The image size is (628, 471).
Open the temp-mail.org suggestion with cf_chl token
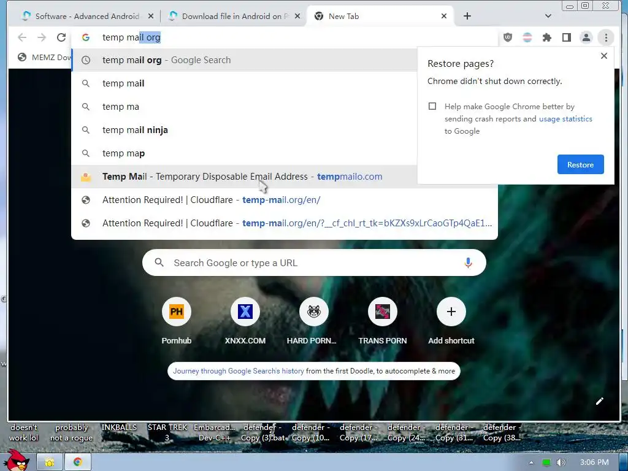pyautogui.click(x=285, y=223)
